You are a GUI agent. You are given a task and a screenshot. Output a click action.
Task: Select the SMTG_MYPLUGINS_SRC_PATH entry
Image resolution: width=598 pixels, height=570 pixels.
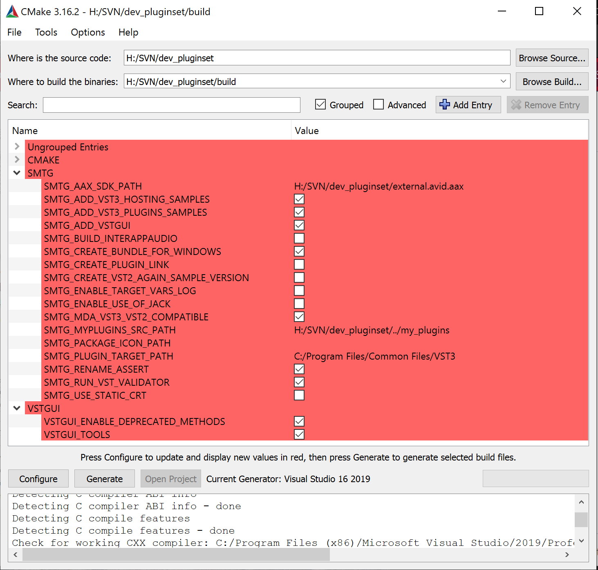(110, 330)
